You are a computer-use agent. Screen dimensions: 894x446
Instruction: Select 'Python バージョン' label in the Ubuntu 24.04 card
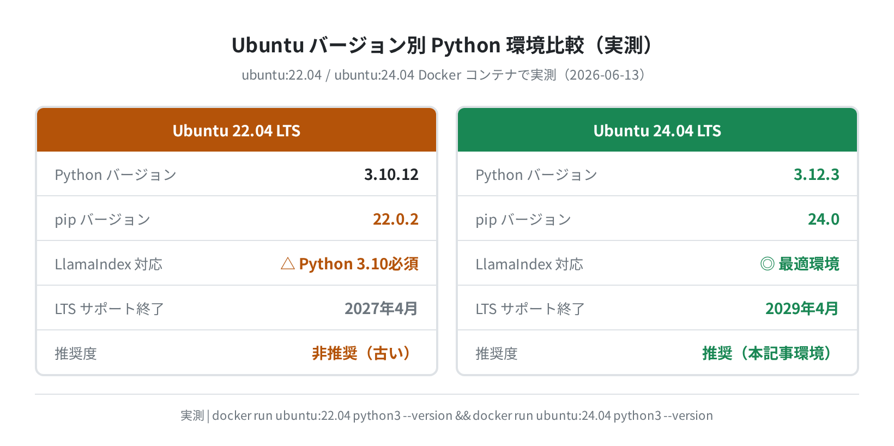coord(536,175)
